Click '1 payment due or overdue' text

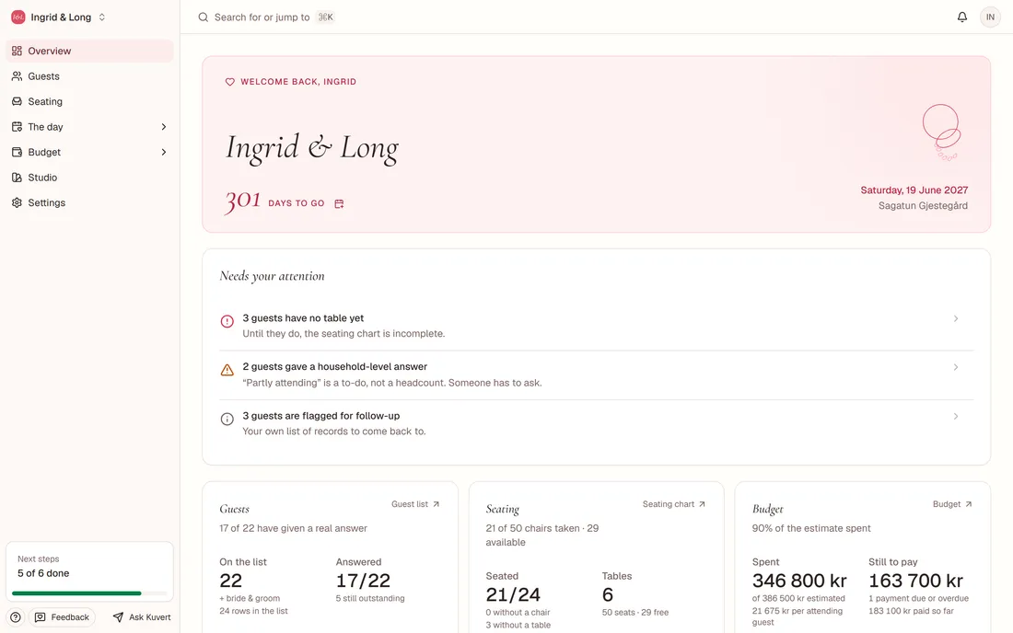pos(919,599)
